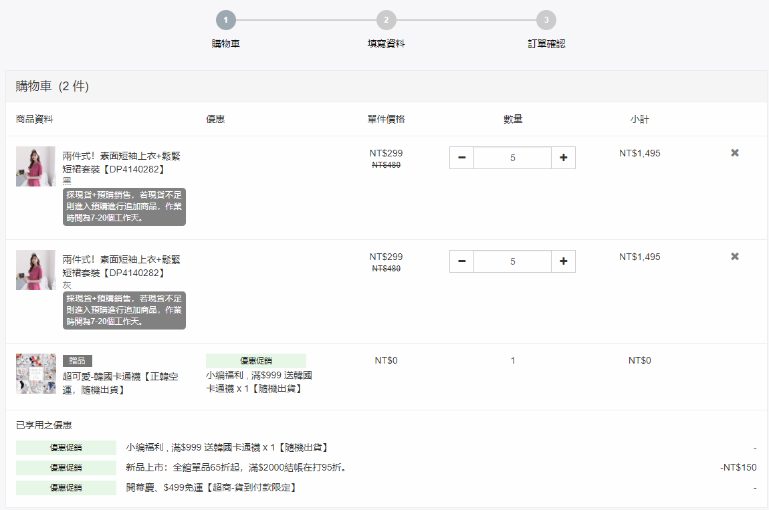The image size is (769, 510).
Task: Remove the gray (灰) skirt set from cart
Action: tap(735, 257)
